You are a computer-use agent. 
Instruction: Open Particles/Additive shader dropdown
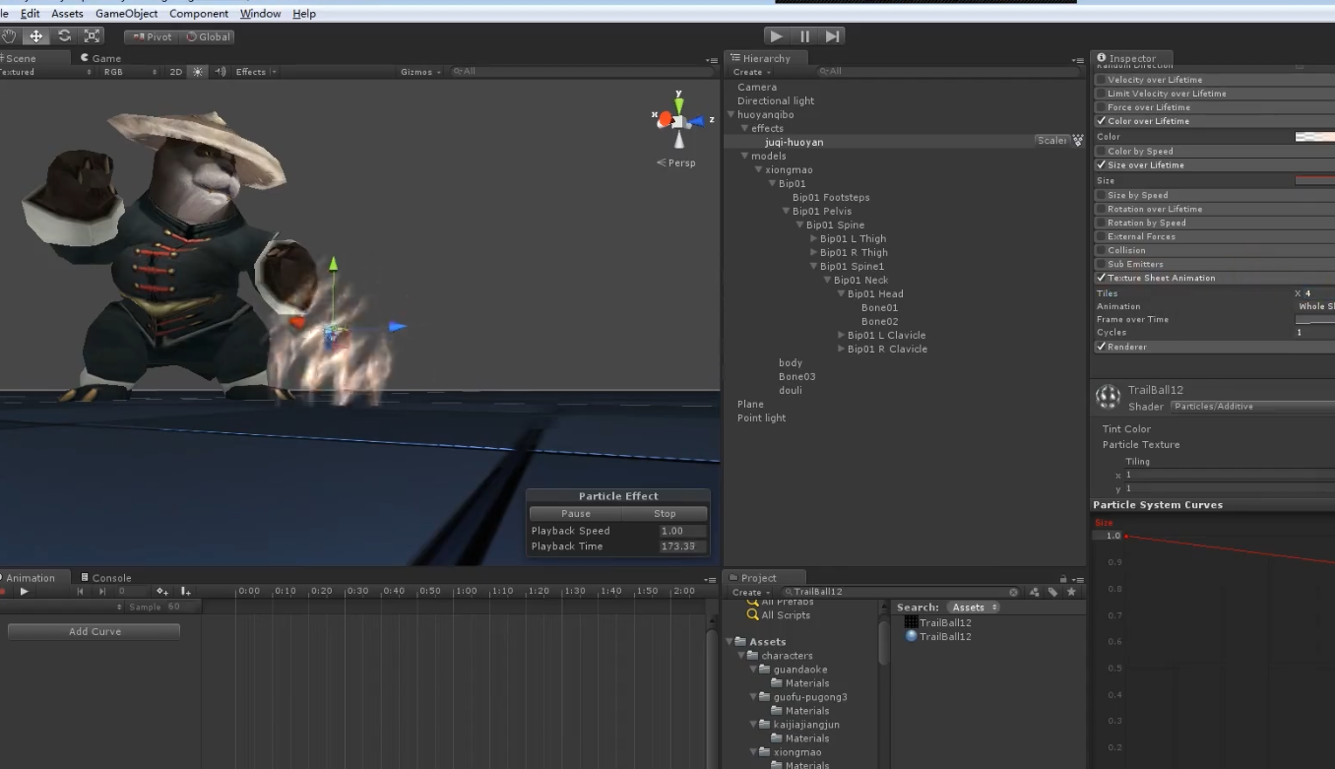tap(1253, 407)
